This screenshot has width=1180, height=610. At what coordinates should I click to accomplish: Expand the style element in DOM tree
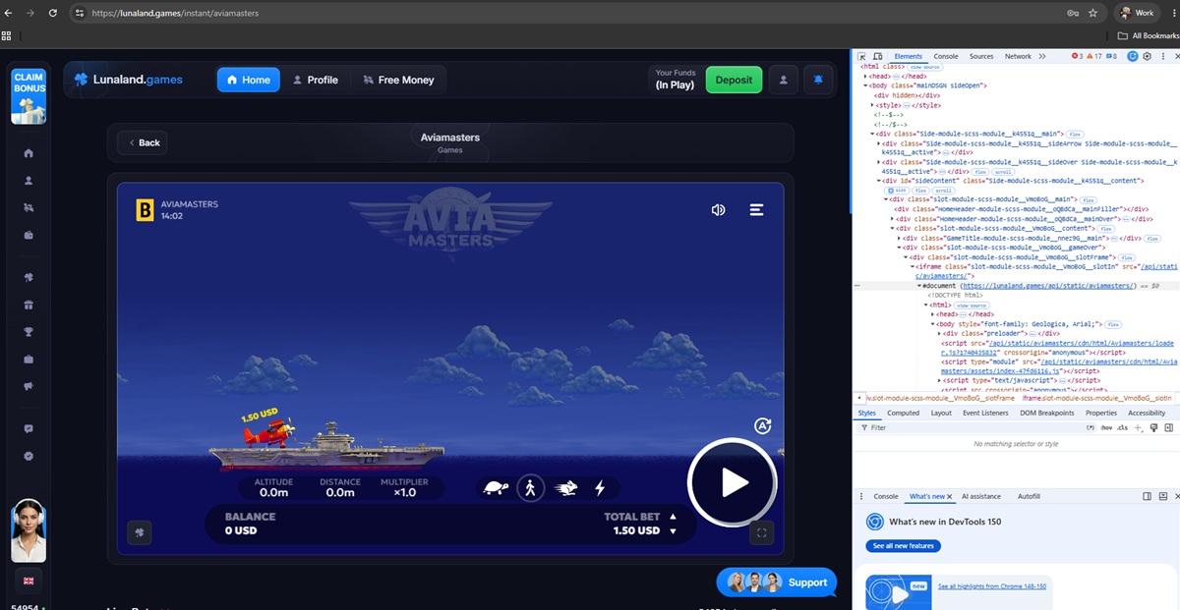pos(872,105)
